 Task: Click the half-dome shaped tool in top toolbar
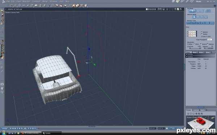[36, 5]
